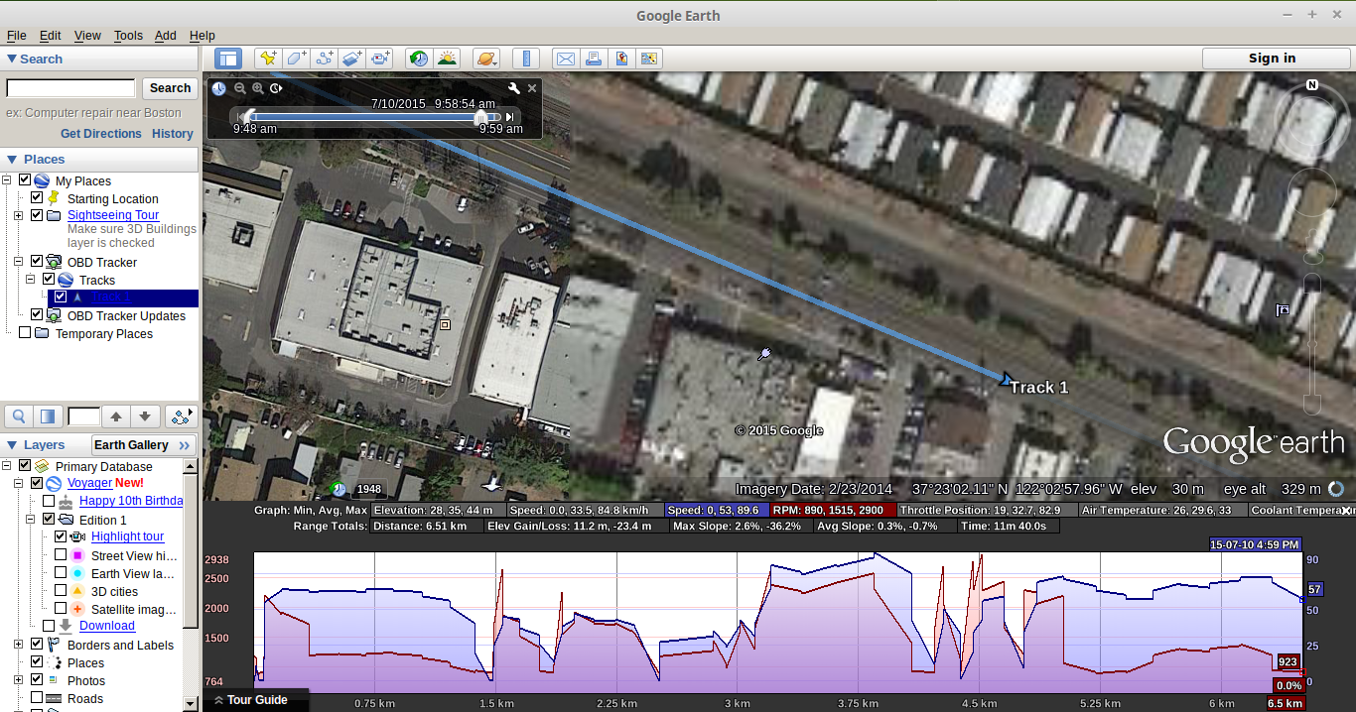Enable the 3D cities layer checkbox
Image resolution: width=1356 pixels, height=712 pixels.
click(x=61, y=591)
